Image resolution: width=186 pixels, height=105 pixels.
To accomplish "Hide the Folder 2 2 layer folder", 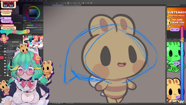I will click(x=1, y=55).
